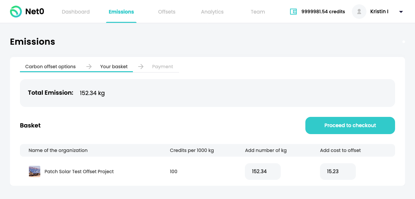
Task: Open the Team tab
Action: (258, 12)
